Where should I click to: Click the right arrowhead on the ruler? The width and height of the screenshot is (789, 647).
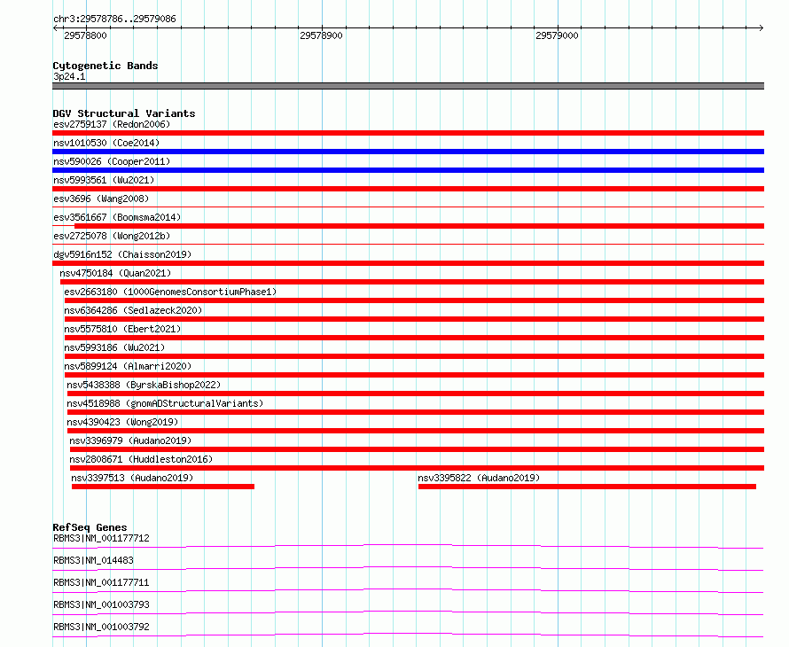point(762,27)
